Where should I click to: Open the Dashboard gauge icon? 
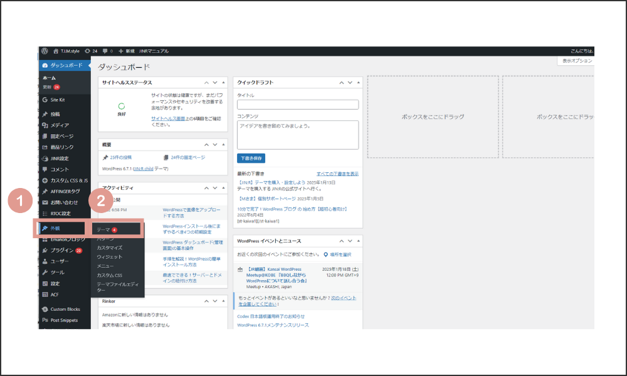(x=45, y=65)
